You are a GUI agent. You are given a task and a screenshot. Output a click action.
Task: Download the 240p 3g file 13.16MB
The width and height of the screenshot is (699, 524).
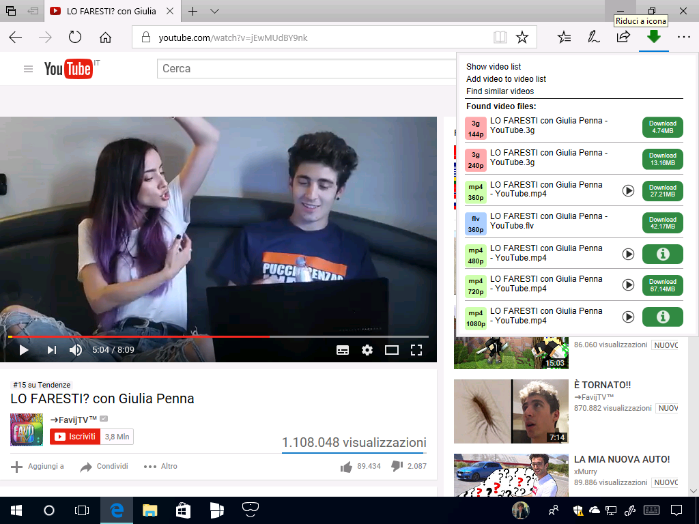(x=662, y=159)
